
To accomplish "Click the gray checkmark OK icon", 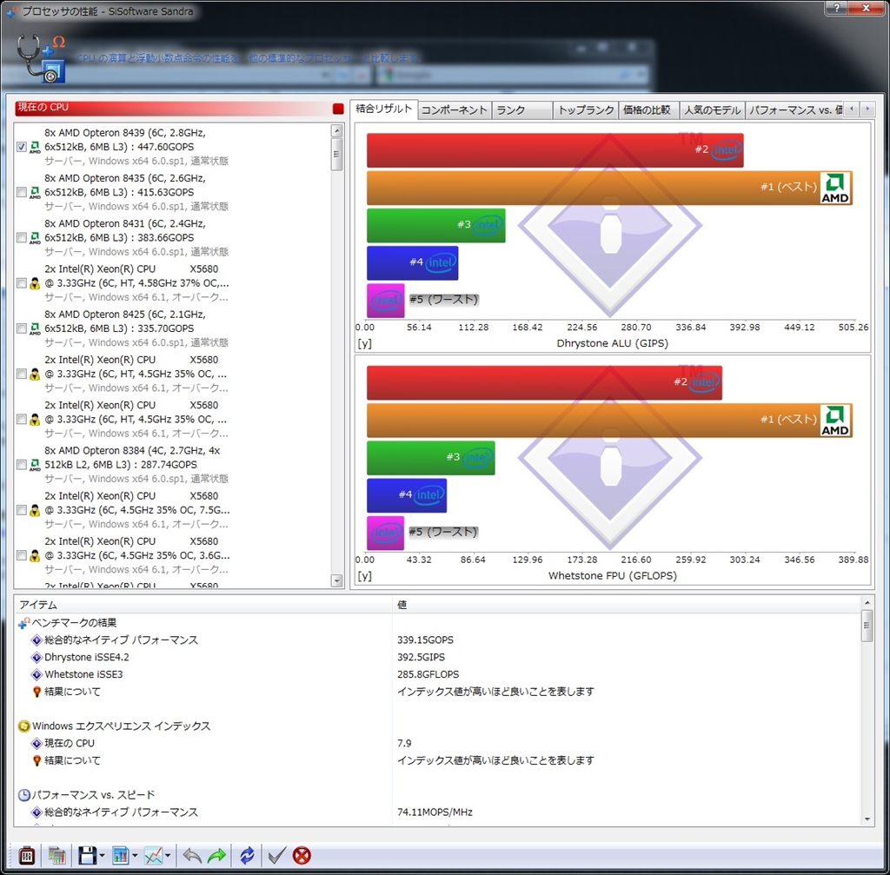I will point(276,856).
